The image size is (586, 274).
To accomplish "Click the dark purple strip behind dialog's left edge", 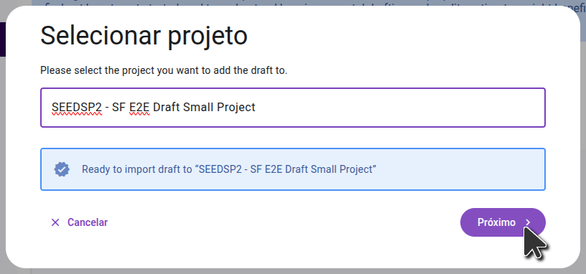I will coord(3,39).
